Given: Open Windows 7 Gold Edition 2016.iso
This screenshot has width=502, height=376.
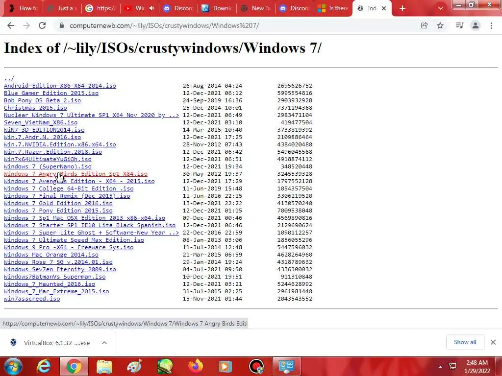Looking at the screenshot, I should coord(58,203).
